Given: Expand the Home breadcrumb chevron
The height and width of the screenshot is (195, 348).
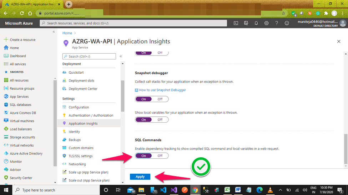Looking at the screenshot, I should tap(75, 33).
